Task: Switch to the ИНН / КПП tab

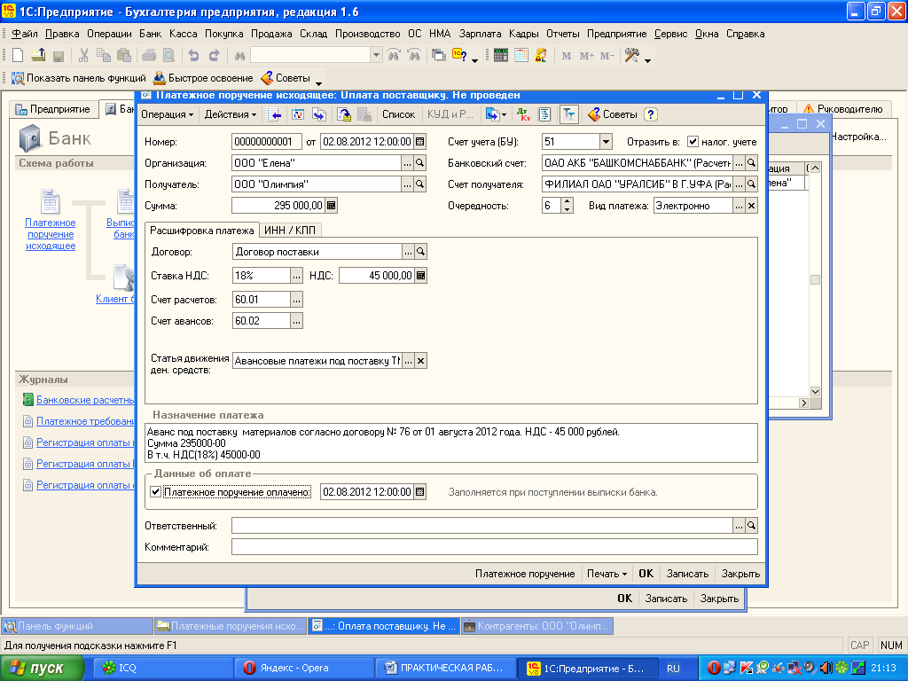Action: point(290,231)
